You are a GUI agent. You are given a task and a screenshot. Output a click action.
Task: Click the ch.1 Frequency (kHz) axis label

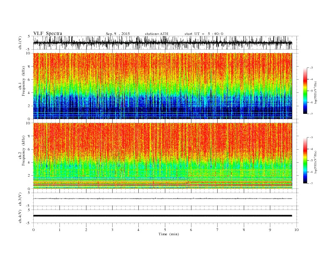[22, 81]
